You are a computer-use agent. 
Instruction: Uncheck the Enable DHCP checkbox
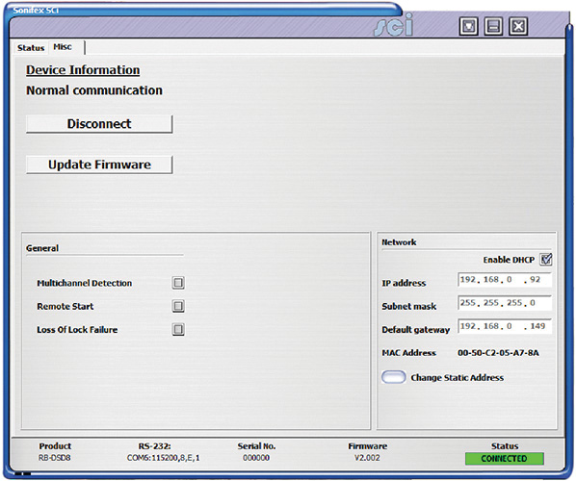(x=546, y=260)
